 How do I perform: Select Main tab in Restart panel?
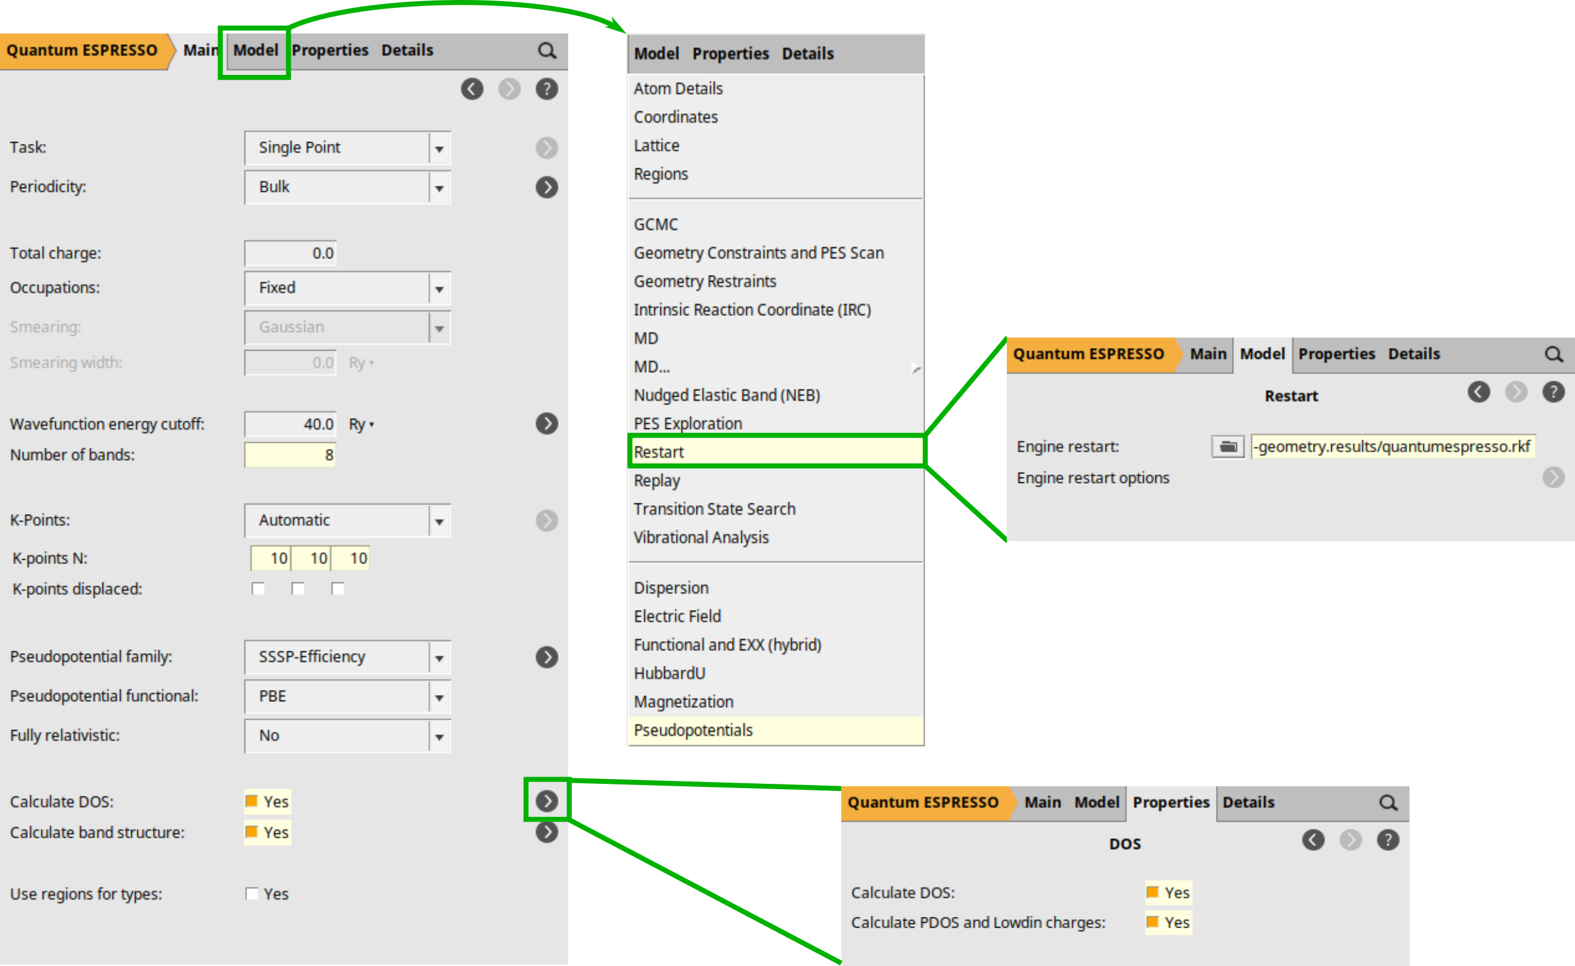pyautogui.click(x=1208, y=354)
